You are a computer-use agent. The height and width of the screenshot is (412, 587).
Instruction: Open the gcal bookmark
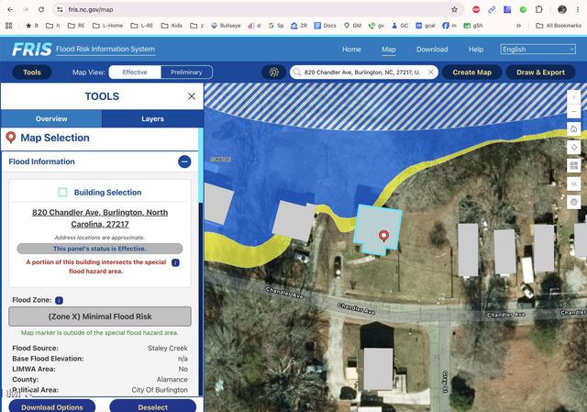(x=426, y=26)
